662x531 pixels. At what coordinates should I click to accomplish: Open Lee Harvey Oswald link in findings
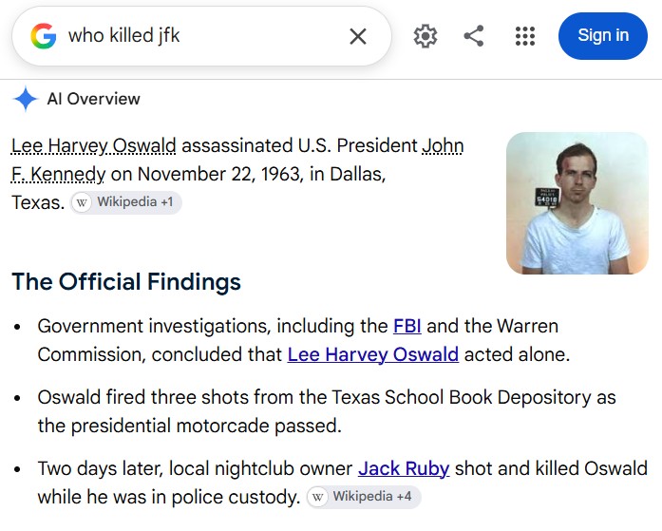click(373, 354)
